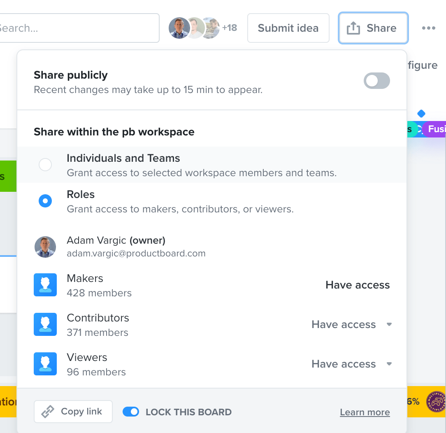This screenshot has height=433, width=446.
Task: Disable the LOCK THIS BOARD toggle
Action: [131, 412]
